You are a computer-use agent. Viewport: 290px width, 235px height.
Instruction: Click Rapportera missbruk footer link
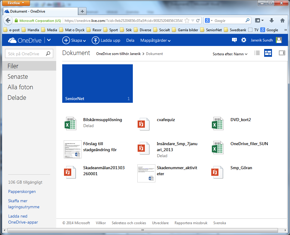(x=191, y=223)
